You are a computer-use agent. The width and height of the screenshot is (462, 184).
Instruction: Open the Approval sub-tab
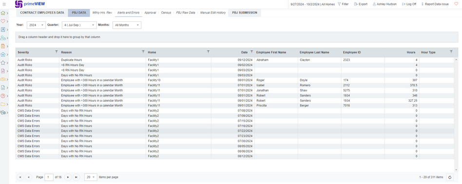pyautogui.click(x=150, y=13)
